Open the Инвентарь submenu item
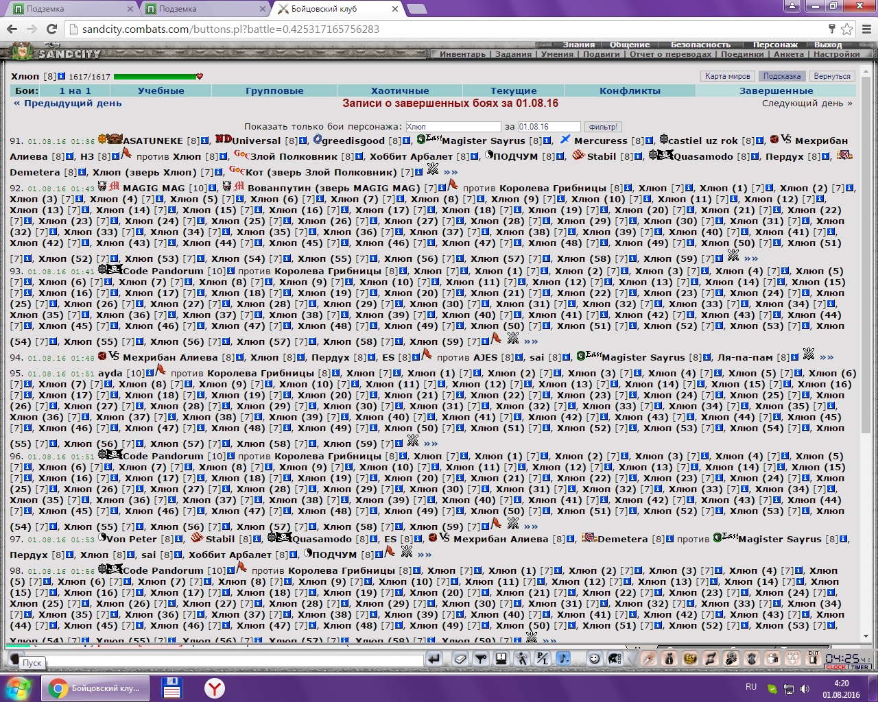 462,54
